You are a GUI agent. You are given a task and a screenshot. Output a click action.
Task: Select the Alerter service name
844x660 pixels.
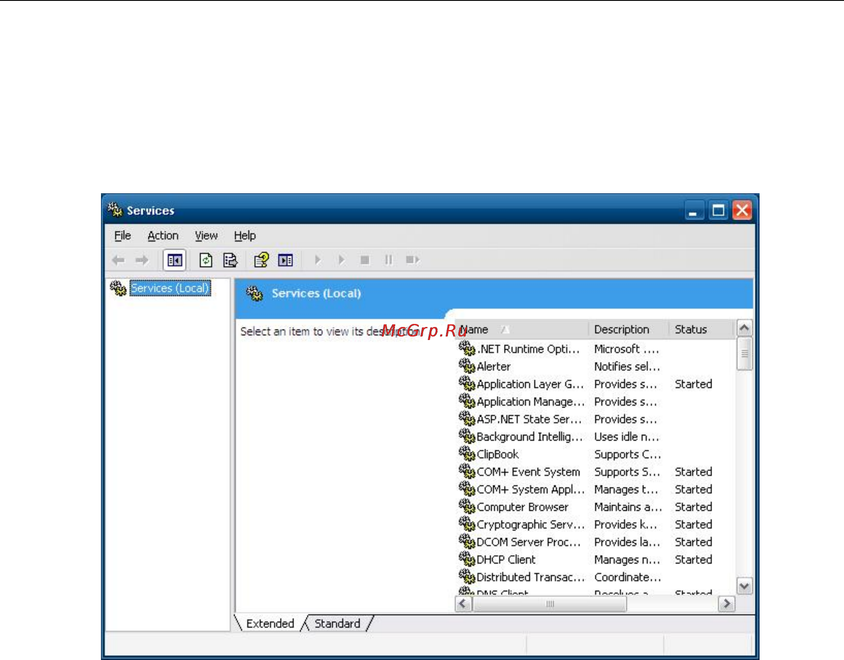point(494,367)
